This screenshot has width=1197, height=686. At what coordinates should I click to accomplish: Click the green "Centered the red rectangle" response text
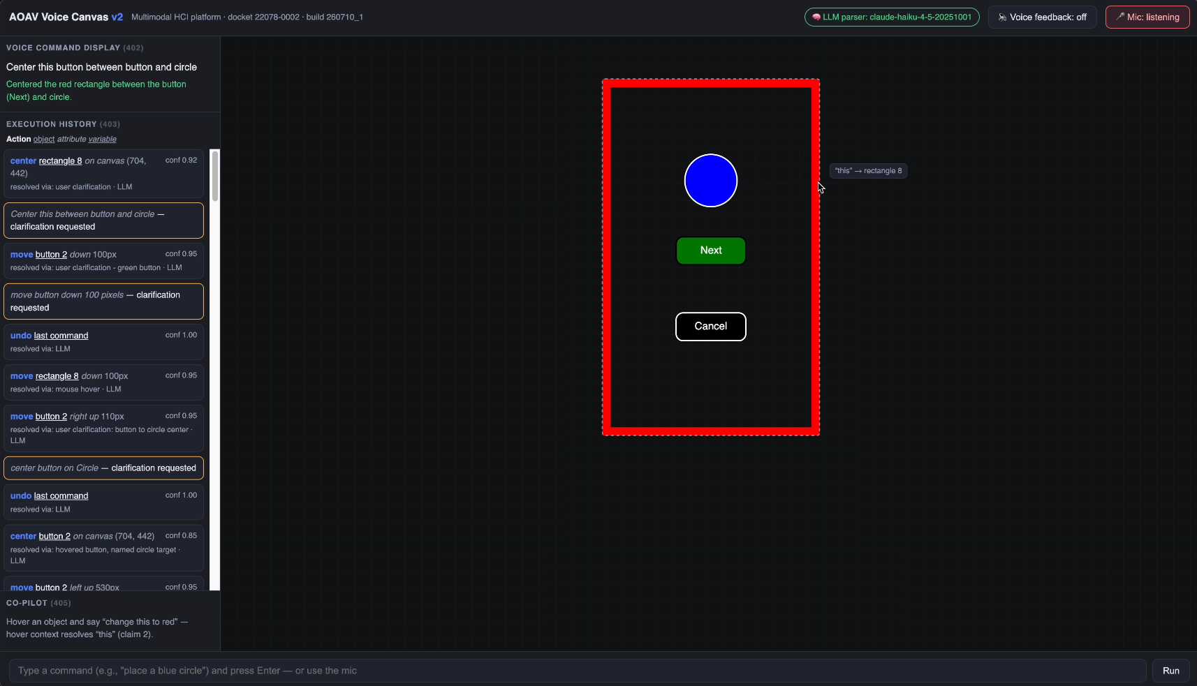click(x=96, y=91)
